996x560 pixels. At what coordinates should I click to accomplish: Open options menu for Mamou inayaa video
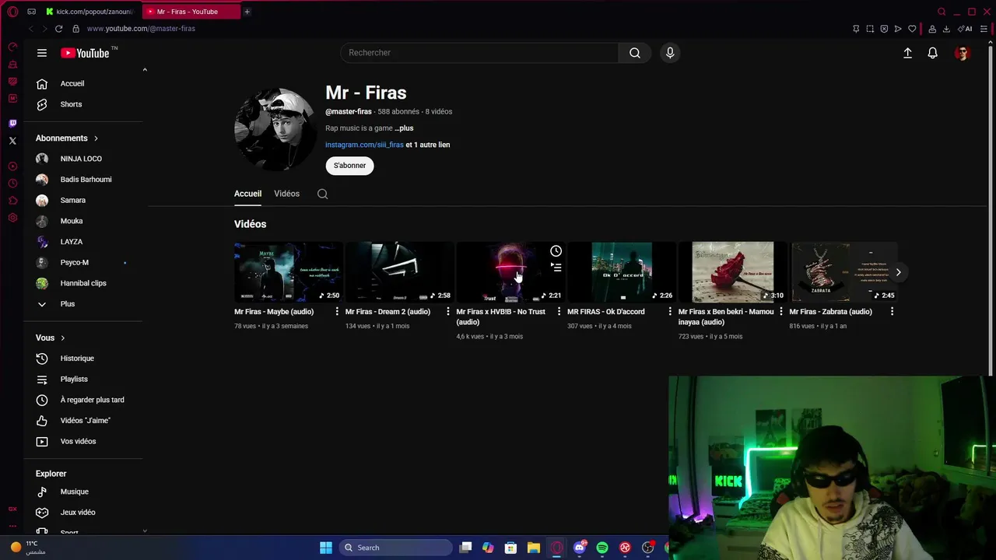(780, 312)
